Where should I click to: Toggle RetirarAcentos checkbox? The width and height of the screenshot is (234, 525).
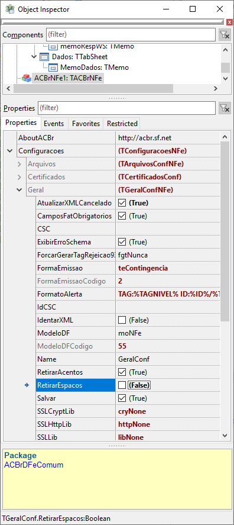122,372
